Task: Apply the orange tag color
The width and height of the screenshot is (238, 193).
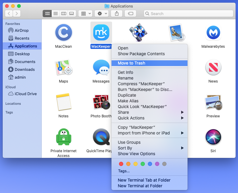Action: [x=128, y=164]
